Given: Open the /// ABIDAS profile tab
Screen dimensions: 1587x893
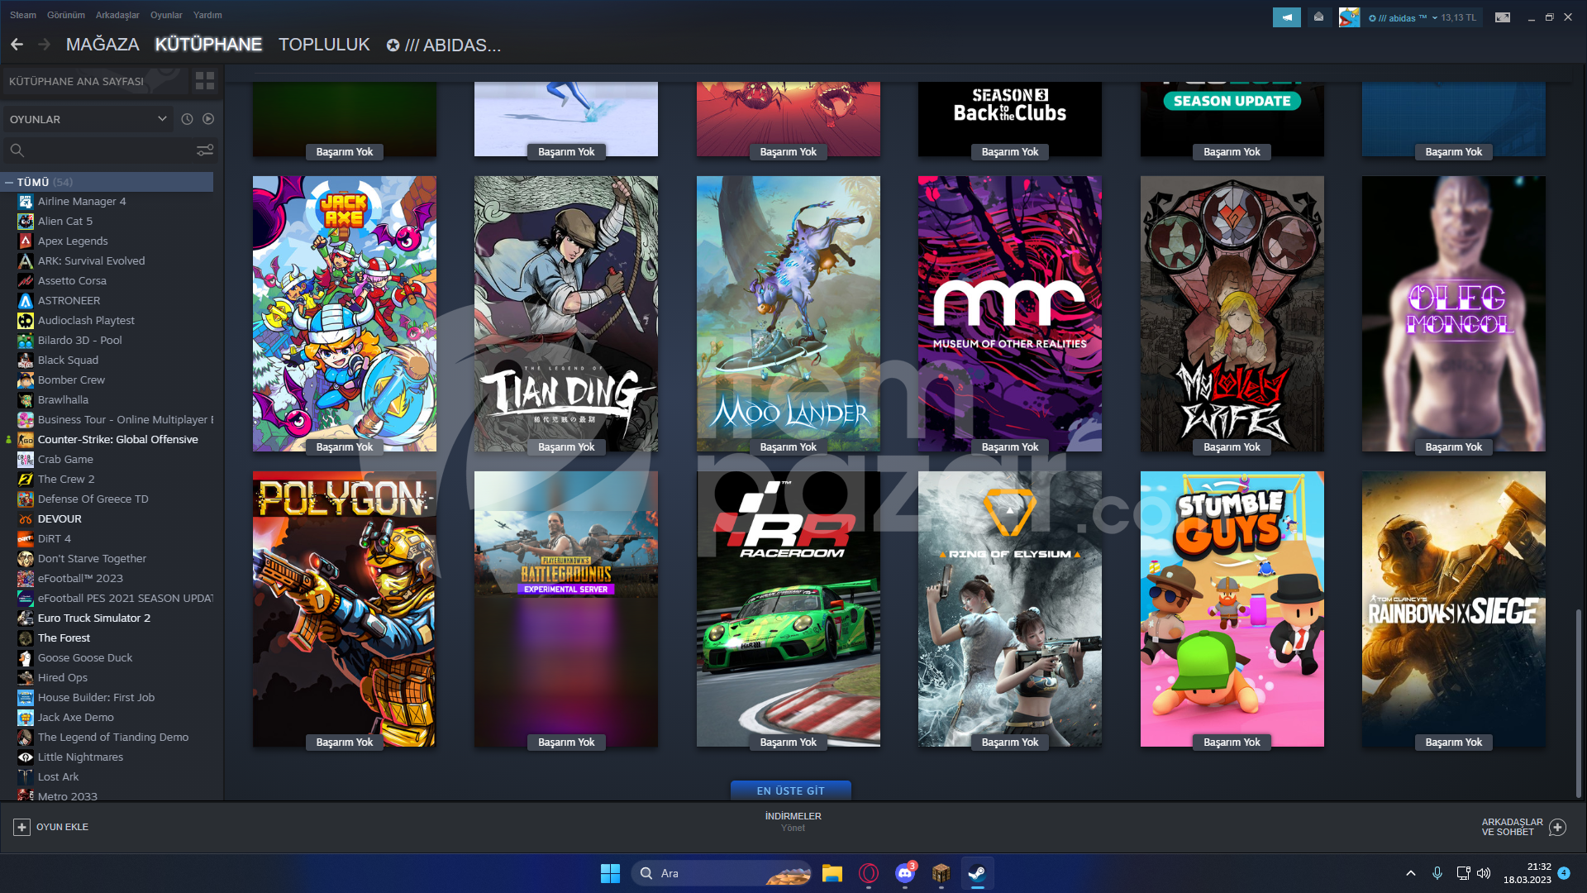Looking at the screenshot, I should coord(444,45).
